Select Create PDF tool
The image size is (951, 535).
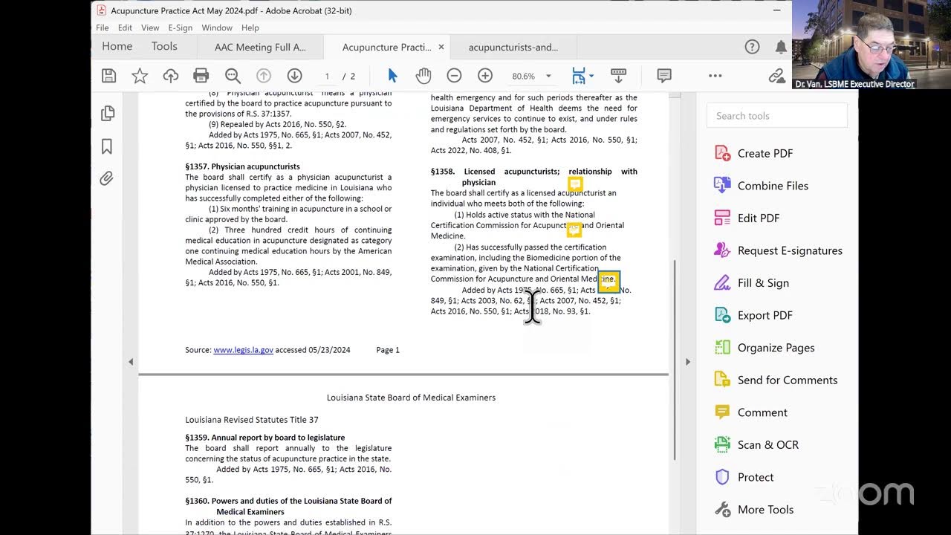(765, 153)
